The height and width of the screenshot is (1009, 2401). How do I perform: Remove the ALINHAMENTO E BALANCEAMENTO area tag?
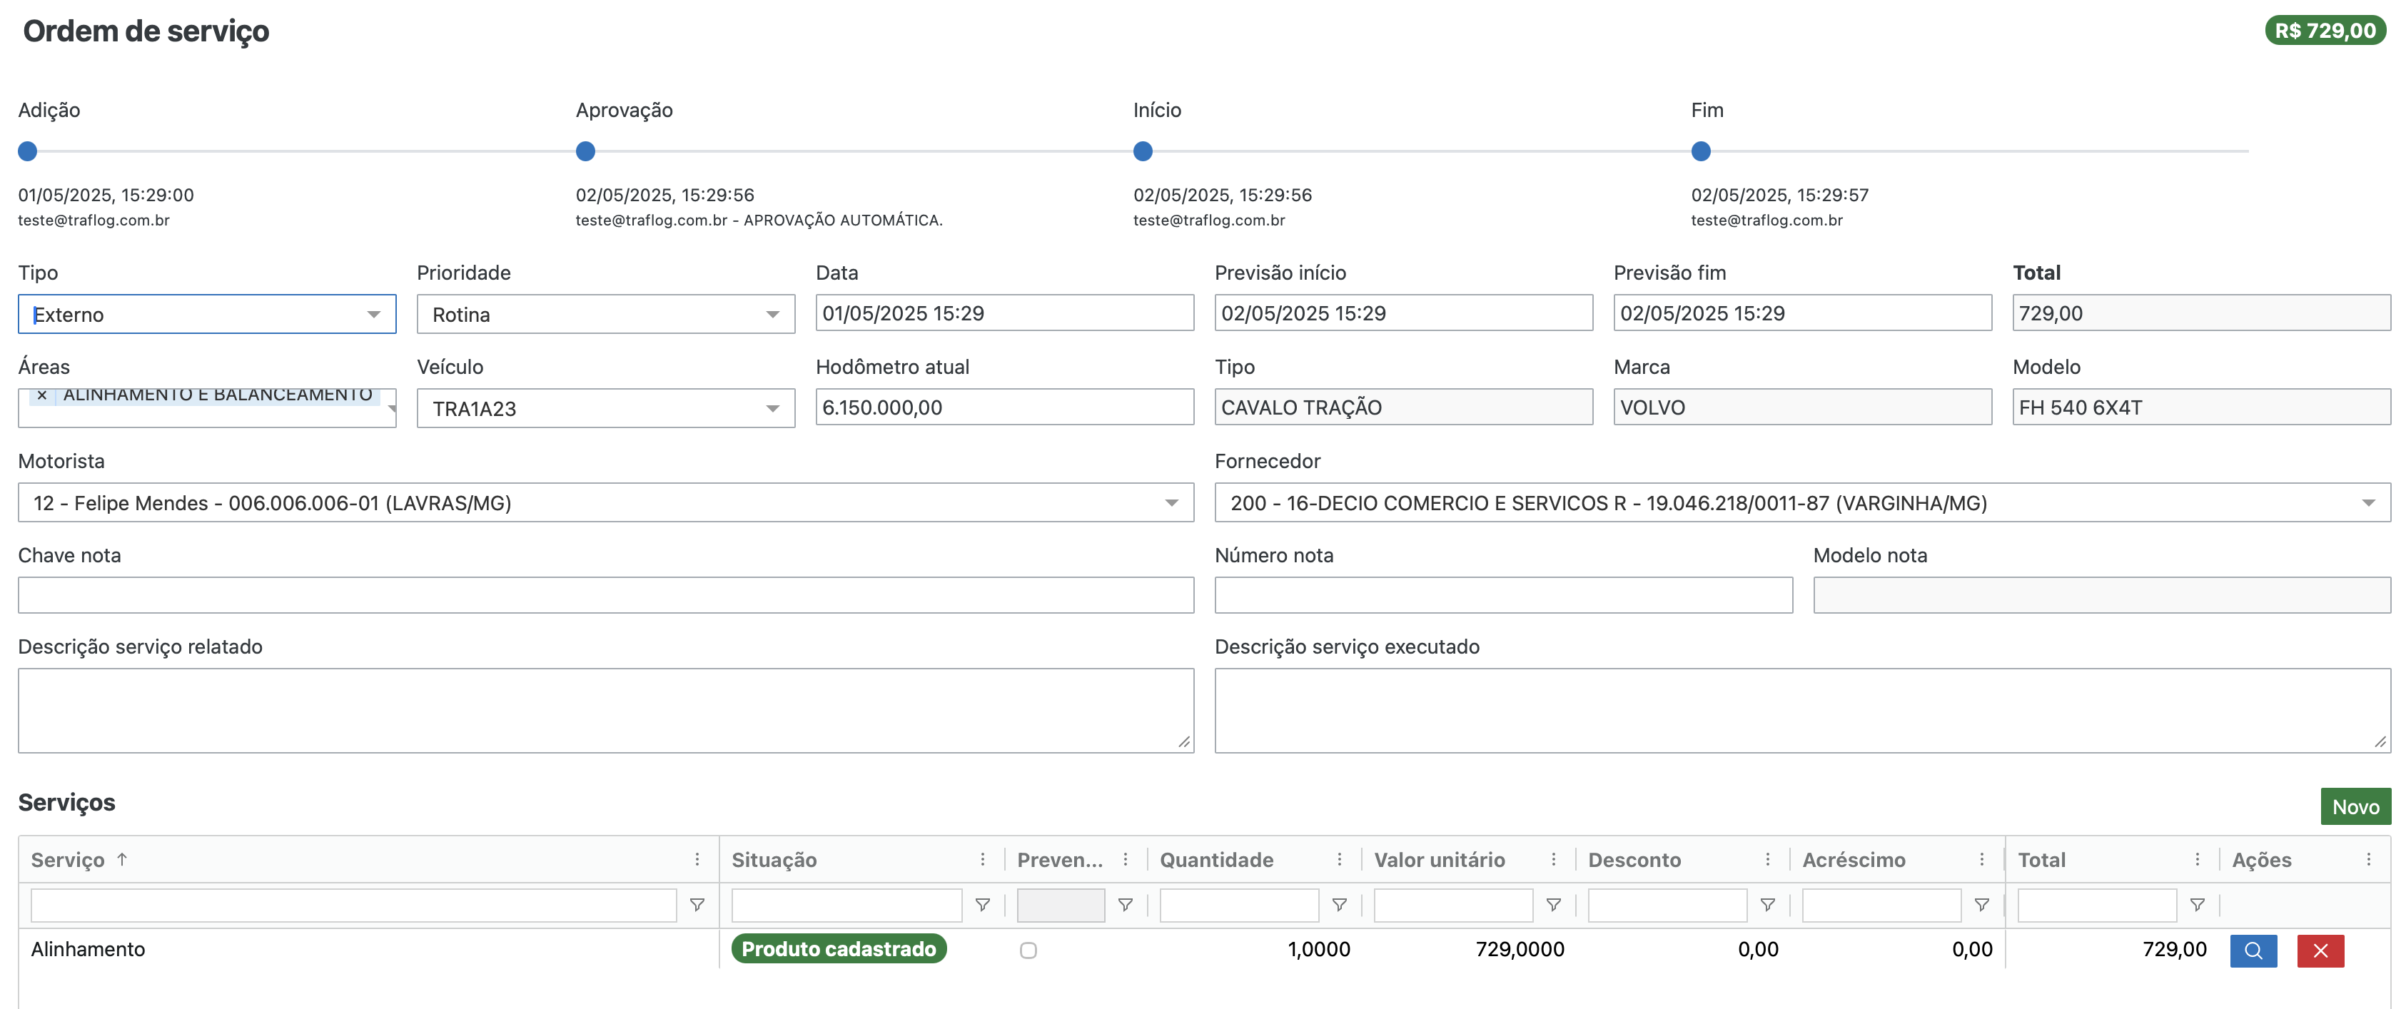click(x=42, y=395)
